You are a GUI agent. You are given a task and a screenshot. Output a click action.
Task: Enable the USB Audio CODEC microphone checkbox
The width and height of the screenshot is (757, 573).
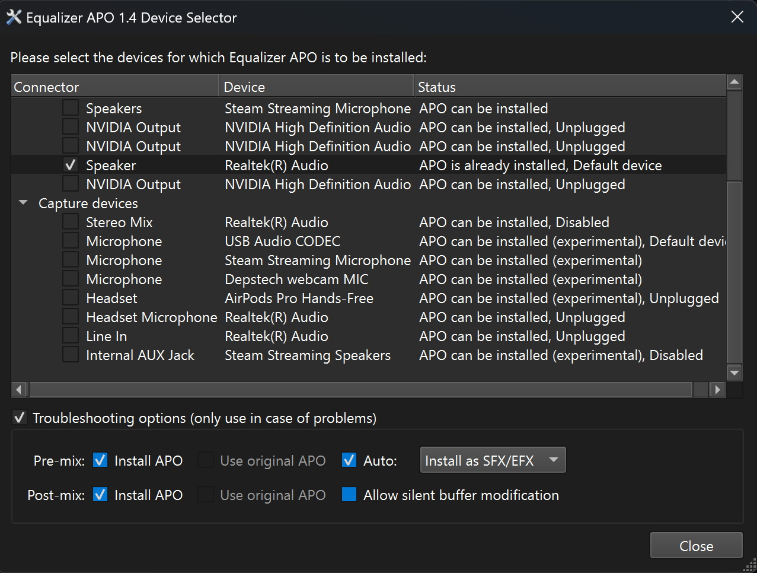click(71, 241)
